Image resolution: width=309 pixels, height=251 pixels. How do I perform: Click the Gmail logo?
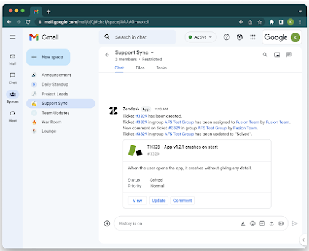tap(44, 37)
